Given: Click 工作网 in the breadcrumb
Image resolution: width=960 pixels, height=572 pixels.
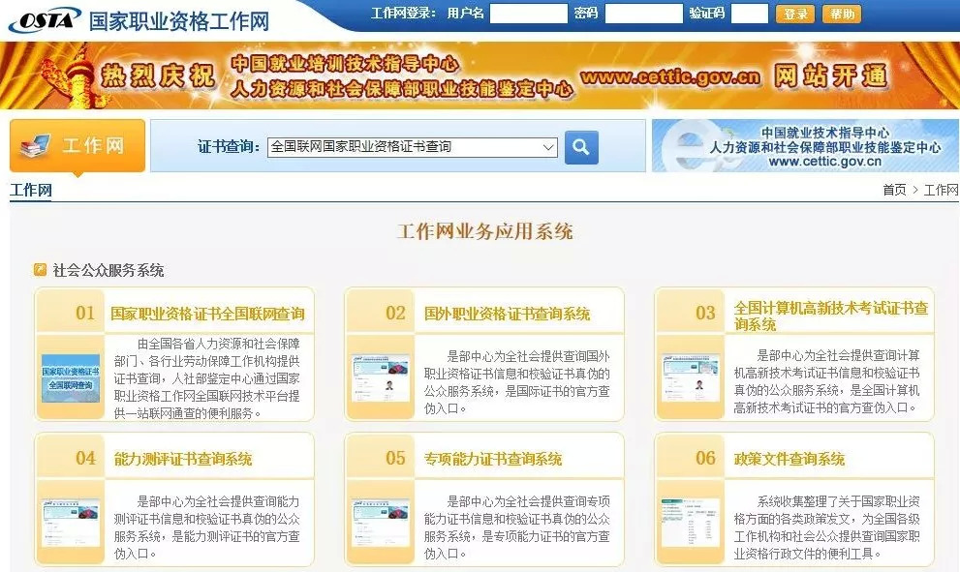Looking at the screenshot, I should [x=941, y=190].
